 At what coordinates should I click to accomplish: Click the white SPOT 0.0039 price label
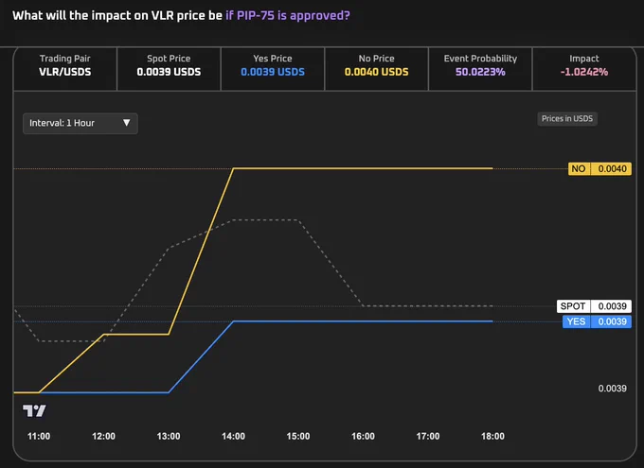pyautogui.click(x=594, y=306)
